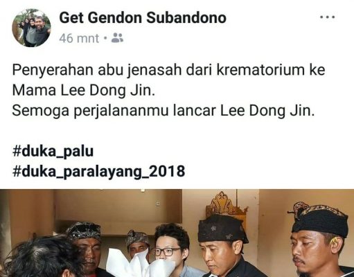Open Get Gendon Subandono's profile picture
The width and height of the screenshot is (354, 277).
(x=31, y=28)
